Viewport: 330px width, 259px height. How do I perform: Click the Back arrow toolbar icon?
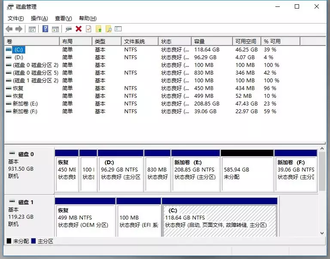pos(9,29)
